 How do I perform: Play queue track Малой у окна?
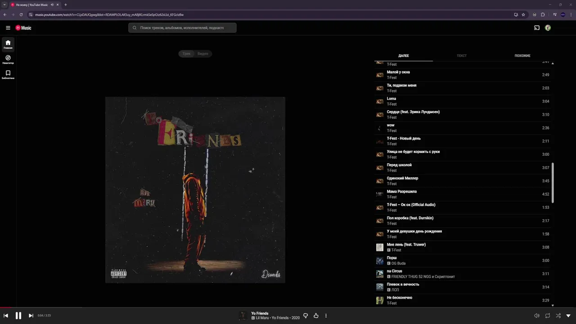click(463, 75)
